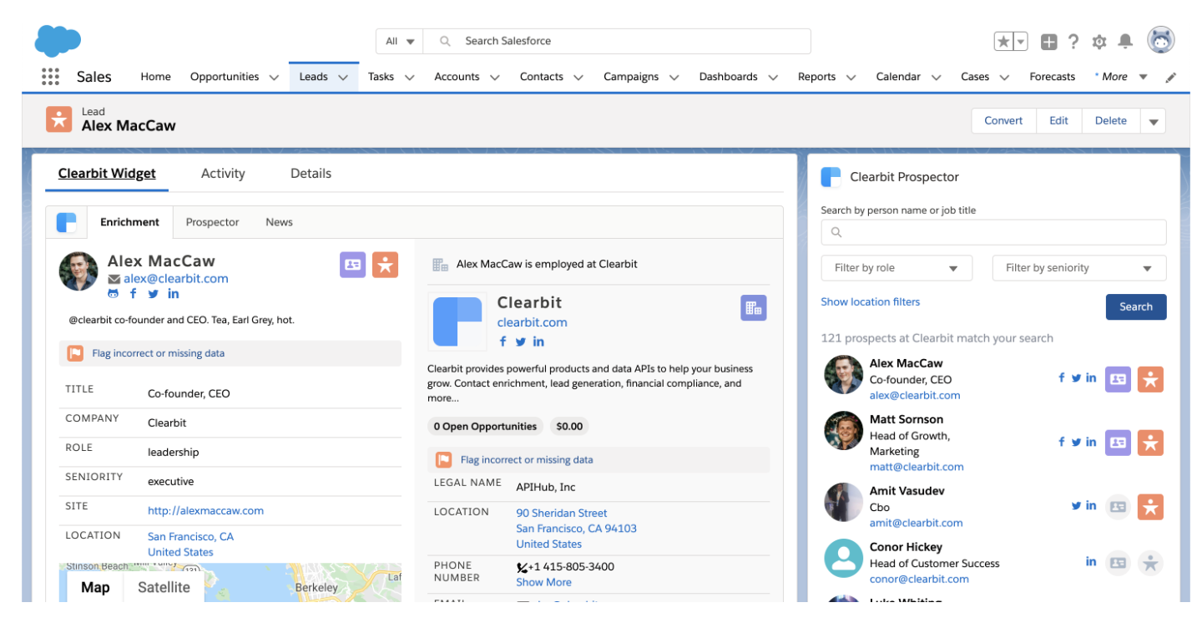Open Clearbit company's Twitter icon
Screen dimensions: 1197x633
(521, 342)
